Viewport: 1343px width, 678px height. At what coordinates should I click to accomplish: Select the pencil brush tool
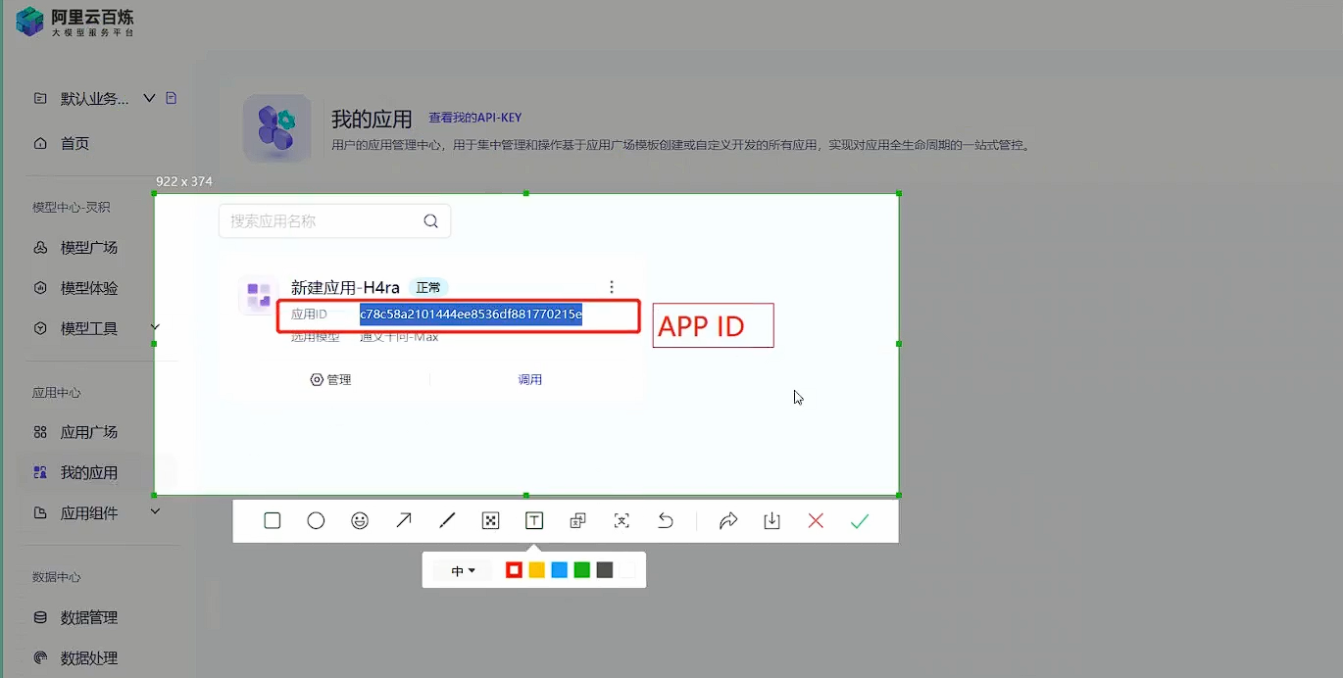tap(447, 521)
